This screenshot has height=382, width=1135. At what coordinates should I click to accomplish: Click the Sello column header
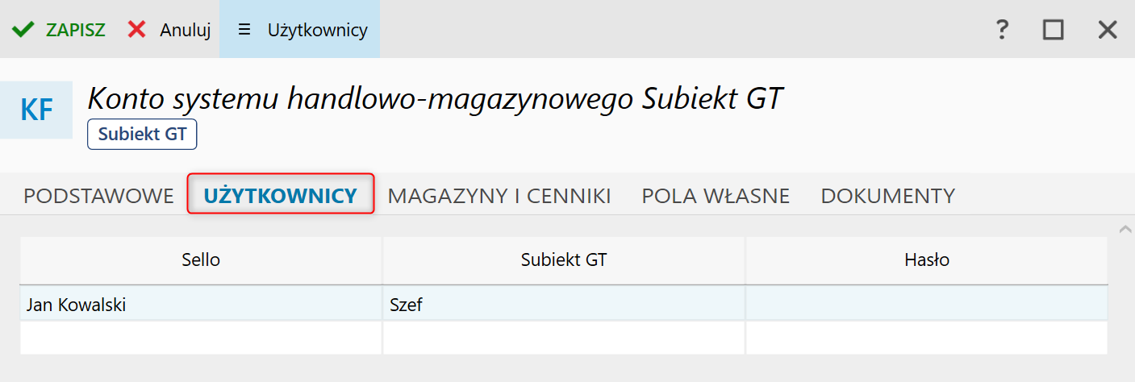click(x=201, y=260)
